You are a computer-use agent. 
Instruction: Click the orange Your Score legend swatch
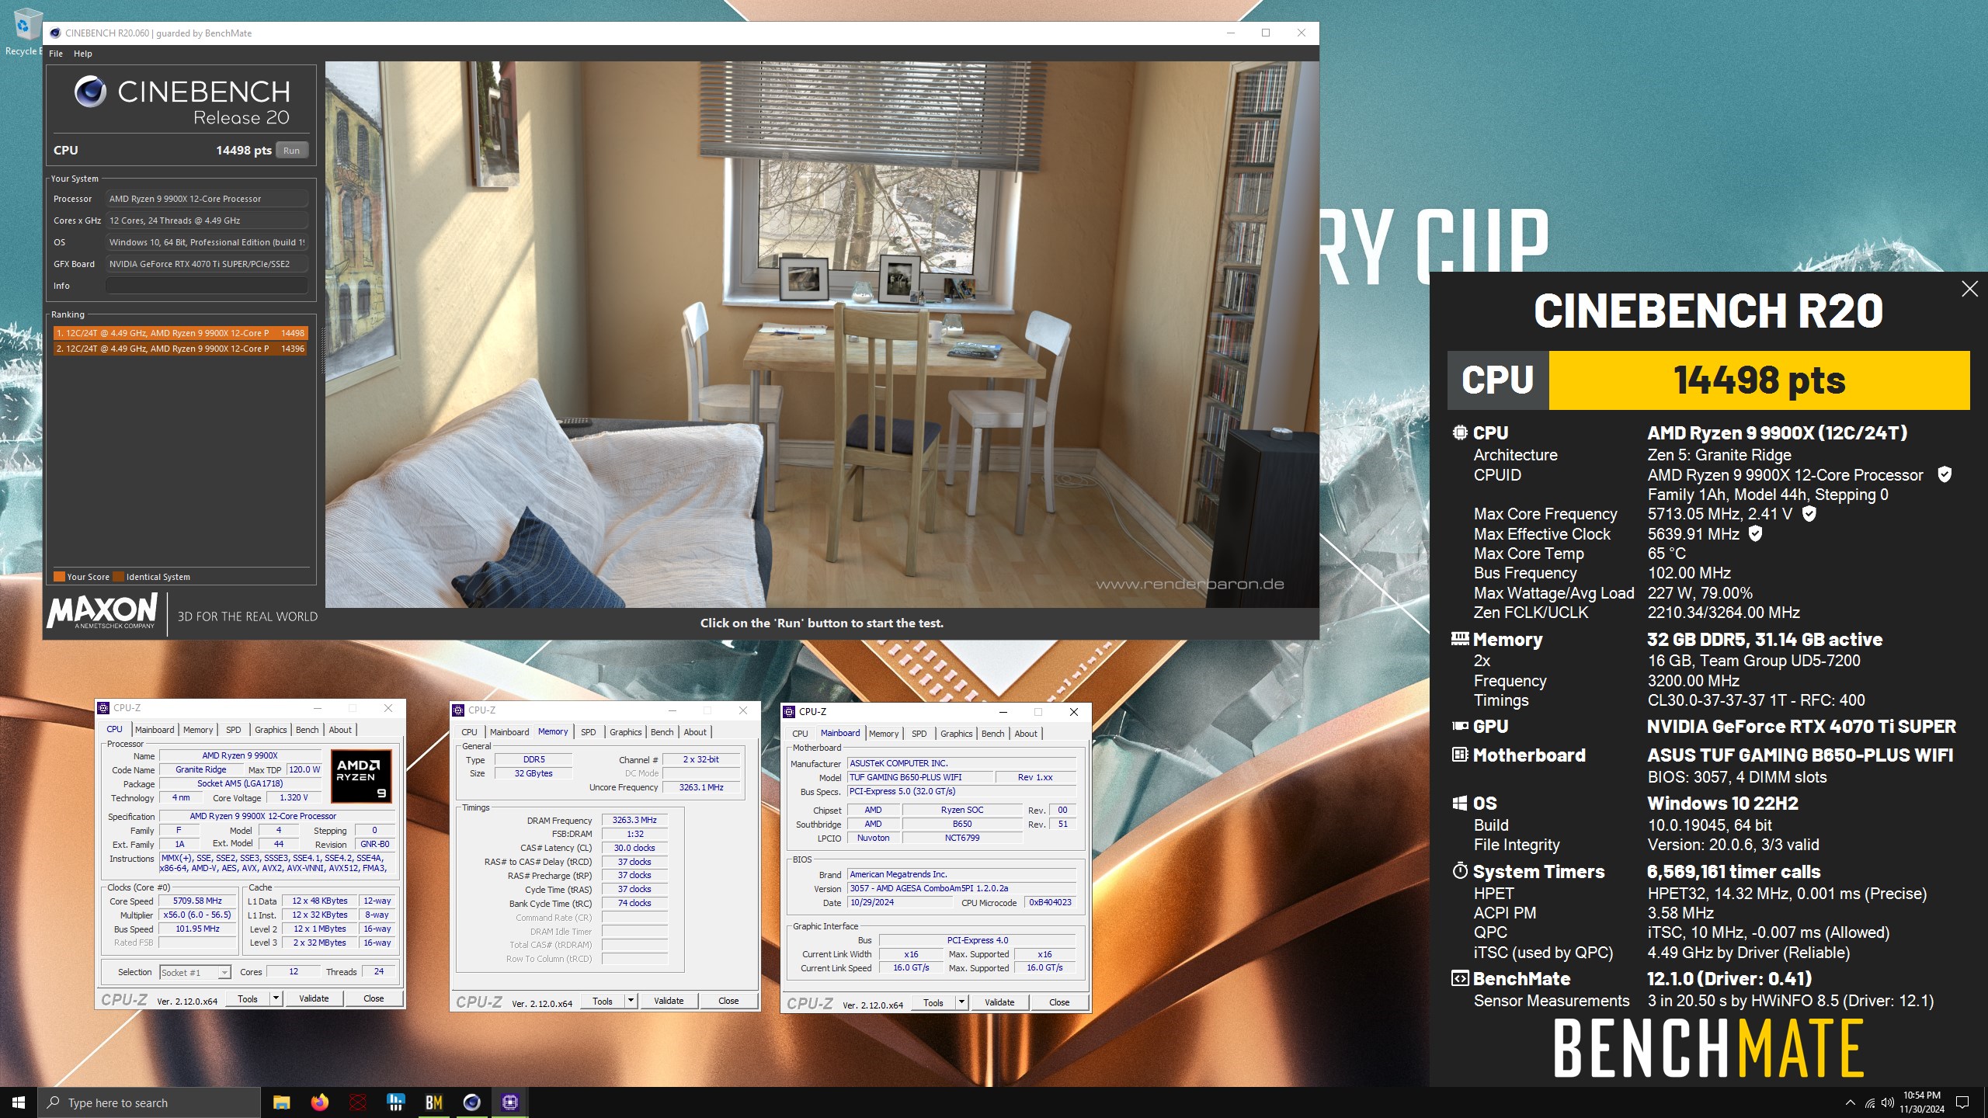coord(59,577)
